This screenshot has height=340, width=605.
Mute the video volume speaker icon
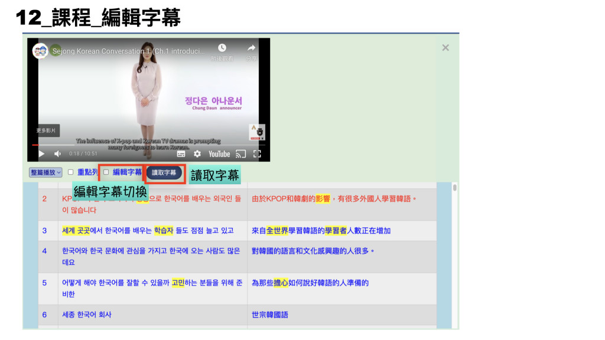[57, 154]
